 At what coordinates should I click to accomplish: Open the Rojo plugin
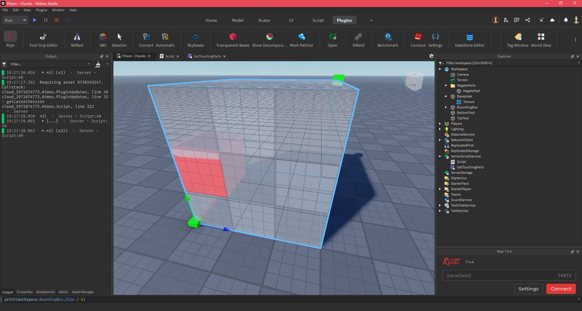point(10,39)
